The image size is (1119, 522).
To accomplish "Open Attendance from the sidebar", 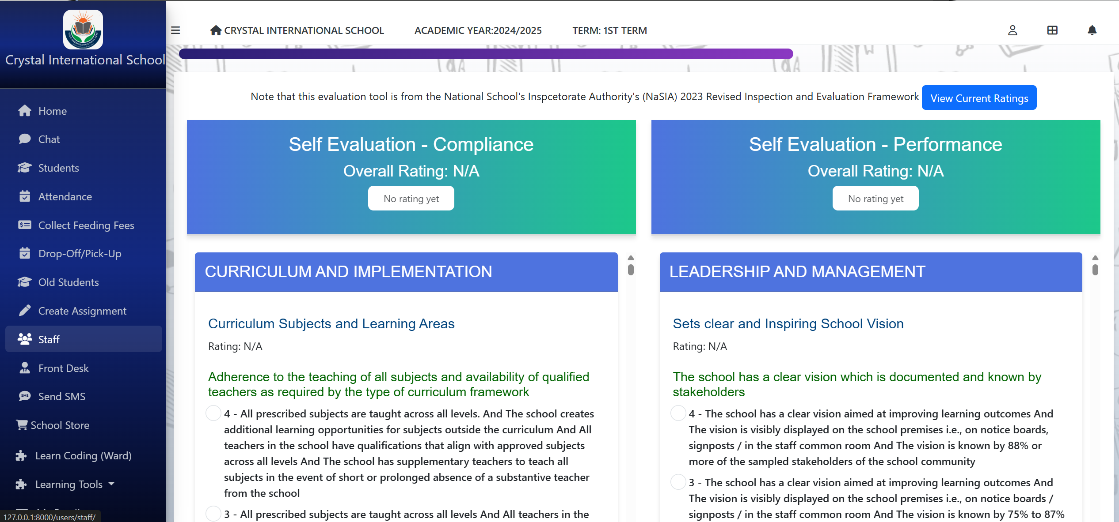I will (x=65, y=197).
